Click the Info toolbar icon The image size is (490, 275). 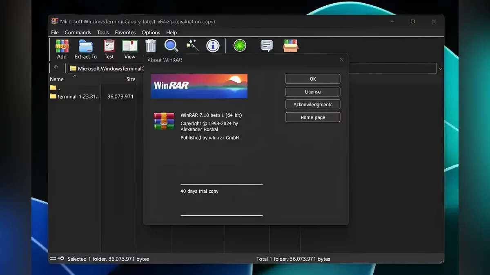tap(213, 46)
